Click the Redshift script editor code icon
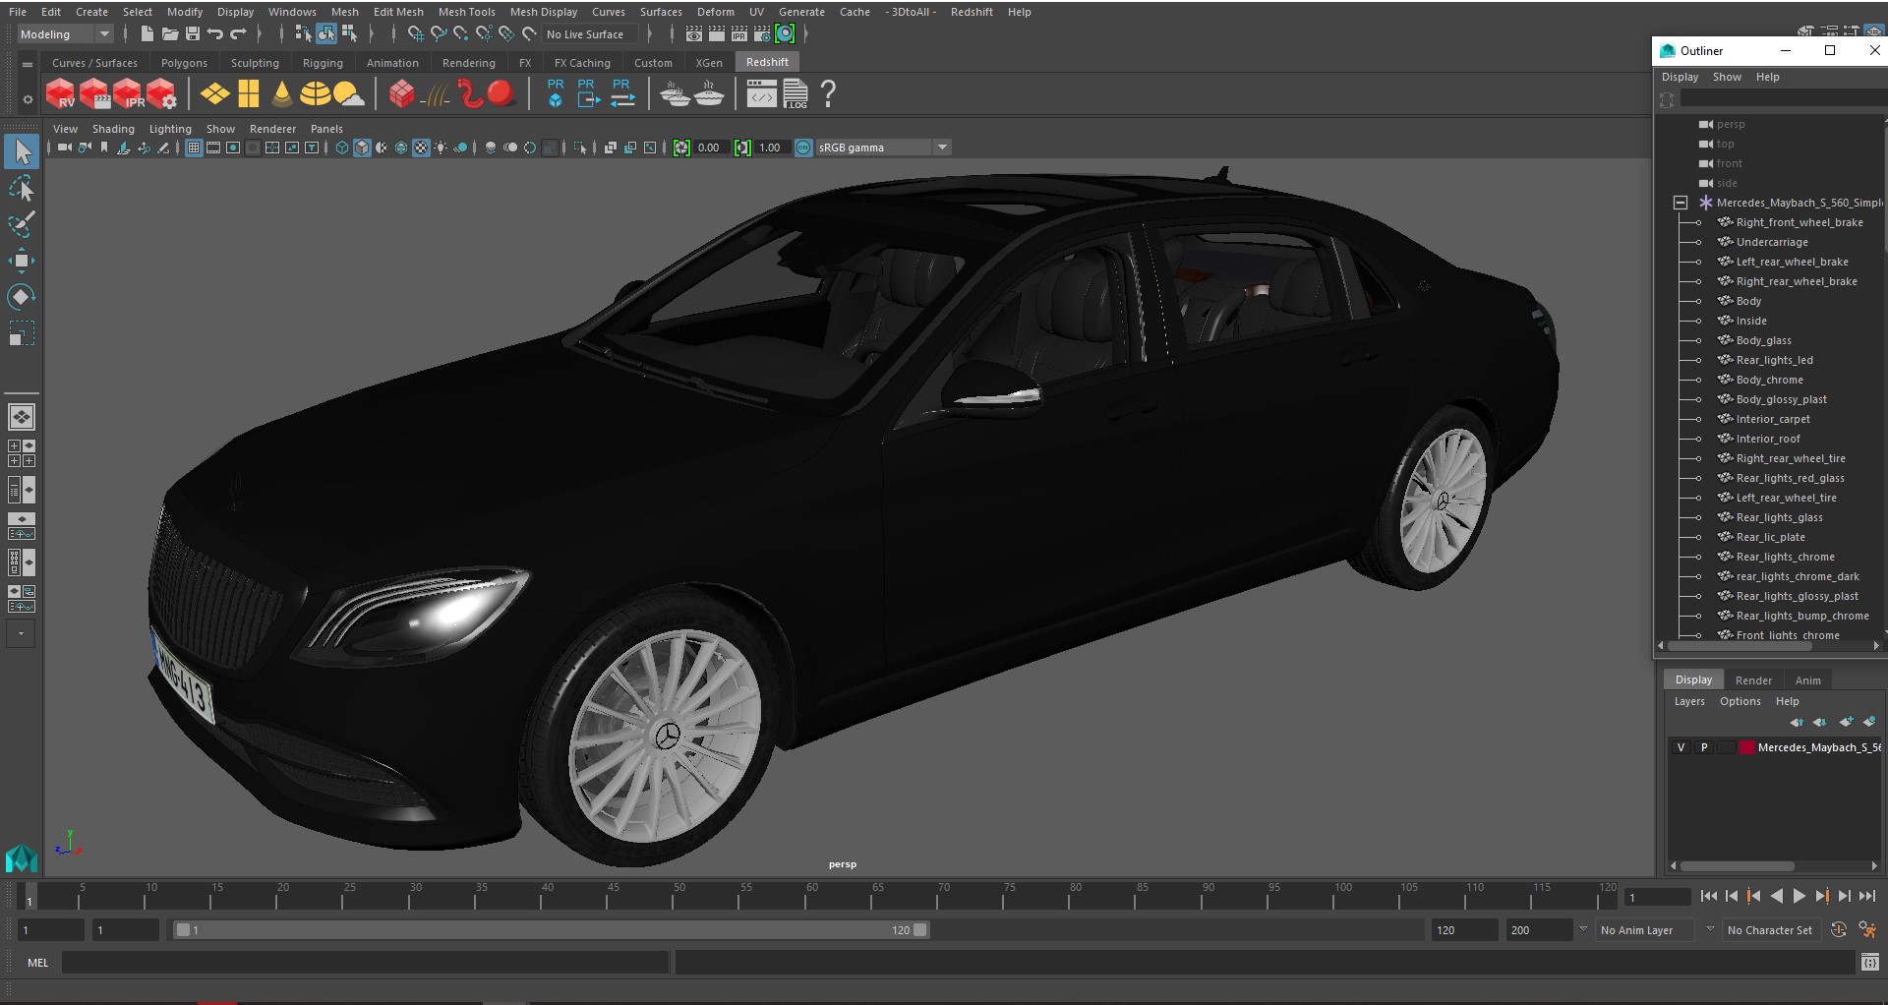The width and height of the screenshot is (1888, 1005). 761,94
